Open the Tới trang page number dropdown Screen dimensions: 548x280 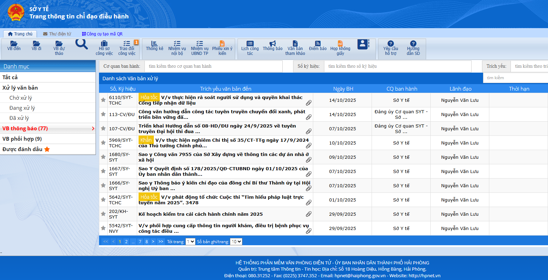[190, 241]
